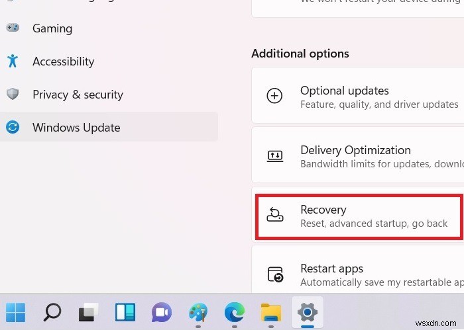Click the Windows Update sync icon
This screenshot has width=464, height=330.
pyautogui.click(x=13, y=127)
